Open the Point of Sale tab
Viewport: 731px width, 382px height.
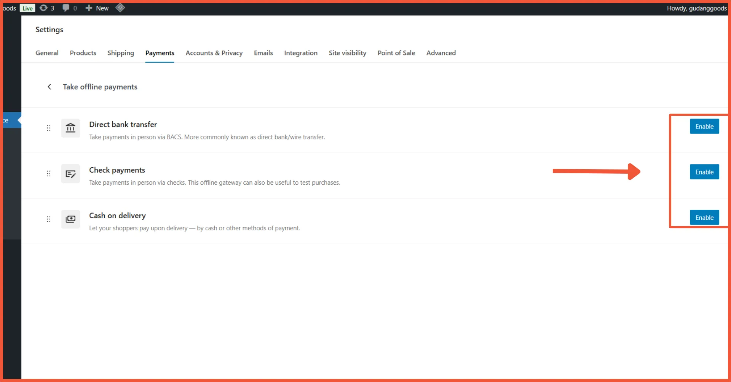click(x=396, y=53)
